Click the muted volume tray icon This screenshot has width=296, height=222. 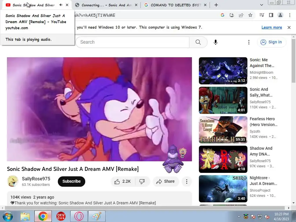click(267, 217)
